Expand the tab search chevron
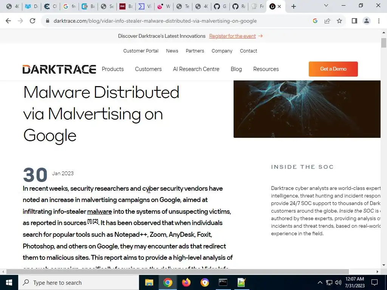Image resolution: width=387 pixels, height=290 pixels. [x=326, y=5]
